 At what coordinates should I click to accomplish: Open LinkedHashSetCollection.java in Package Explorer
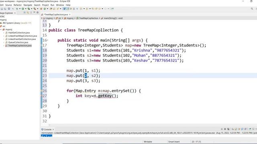click(22, 39)
